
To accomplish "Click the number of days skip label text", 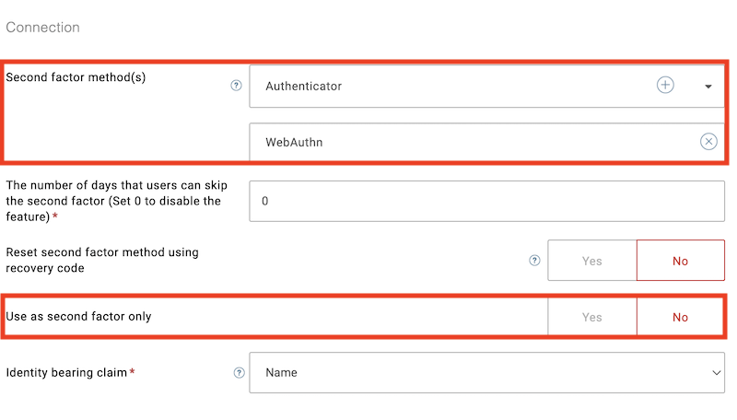I will click(x=117, y=201).
